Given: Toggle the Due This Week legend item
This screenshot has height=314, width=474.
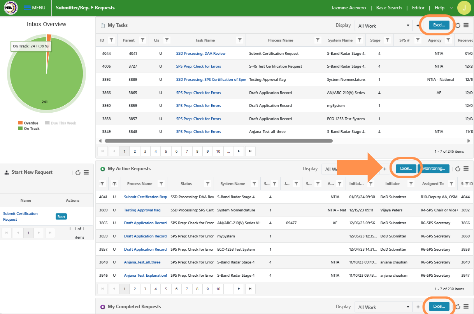Looking at the screenshot, I should click(x=60, y=123).
